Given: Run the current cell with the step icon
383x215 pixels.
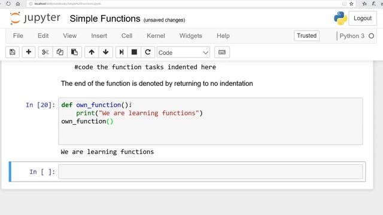Looking at the screenshot, I should pyautogui.click(x=121, y=52).
